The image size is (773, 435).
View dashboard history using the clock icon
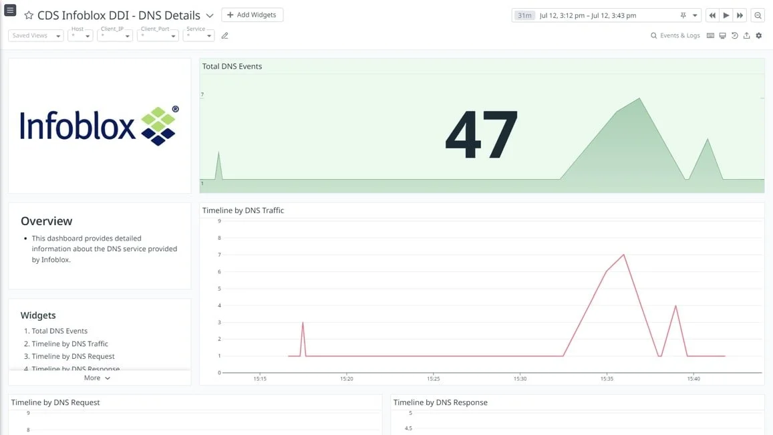click(x=734, y=35)
